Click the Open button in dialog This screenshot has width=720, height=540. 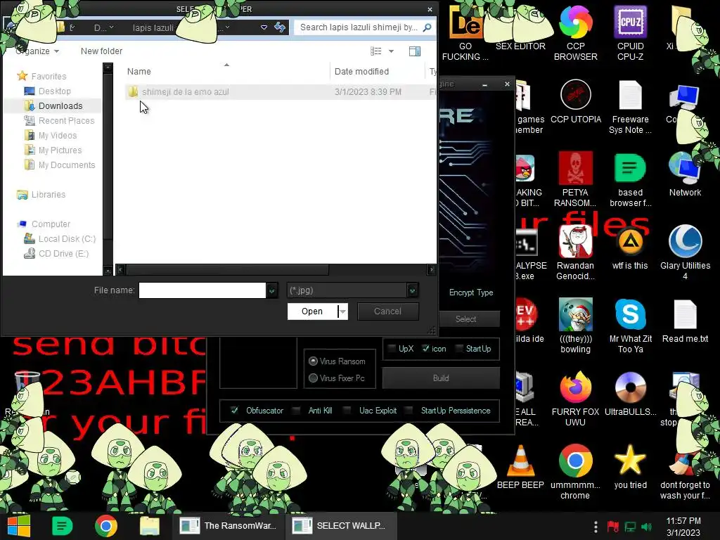pyautogui.click(x=313, y=311)
